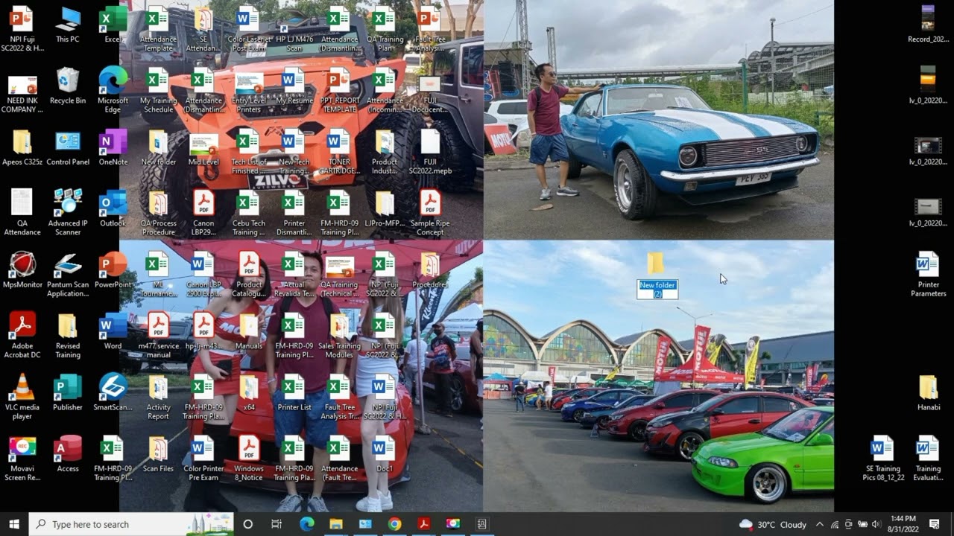Select the Scan Files folder

[158, 454]
